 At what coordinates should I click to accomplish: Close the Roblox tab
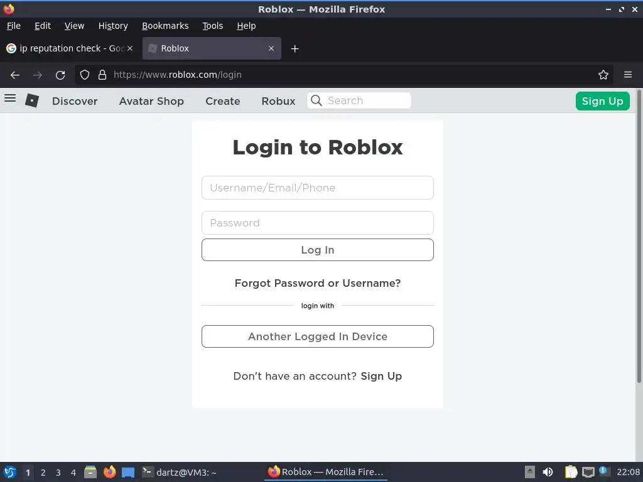pos(271,48)
